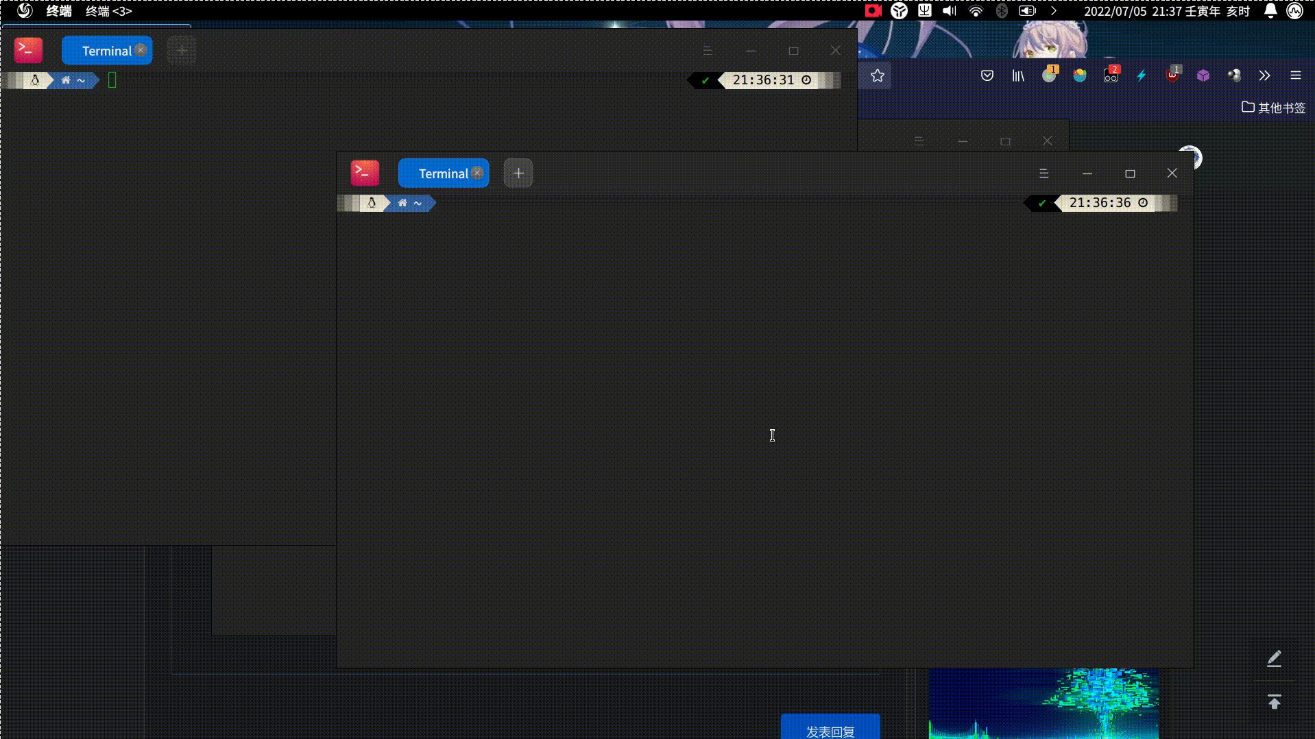Expand the system tray arrow chevron
Image resolution: width=1315 pixels, height=739 pixels.
point(1053,11)
